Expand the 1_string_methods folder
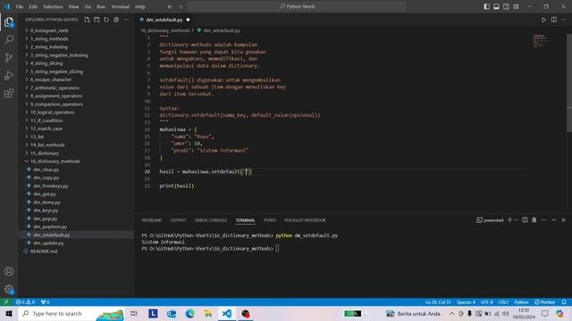Image resolution: width=572 pixels, height=321 pixels. click(76, 38)
